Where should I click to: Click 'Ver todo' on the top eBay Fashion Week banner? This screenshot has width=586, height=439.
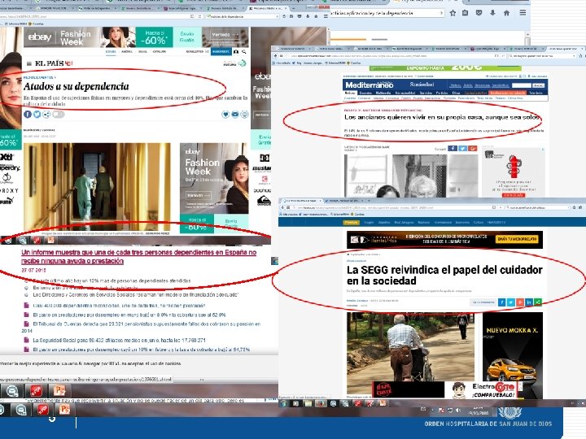coord(225,34)
